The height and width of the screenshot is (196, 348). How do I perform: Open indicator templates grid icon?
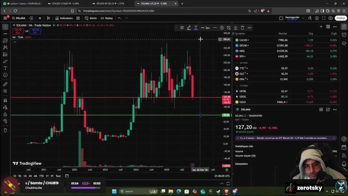[x=78, y=18]
